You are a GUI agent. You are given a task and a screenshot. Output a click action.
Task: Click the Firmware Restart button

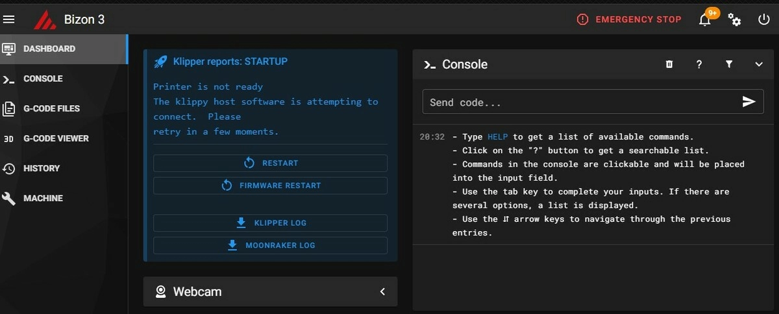click(x=270, y=186)
